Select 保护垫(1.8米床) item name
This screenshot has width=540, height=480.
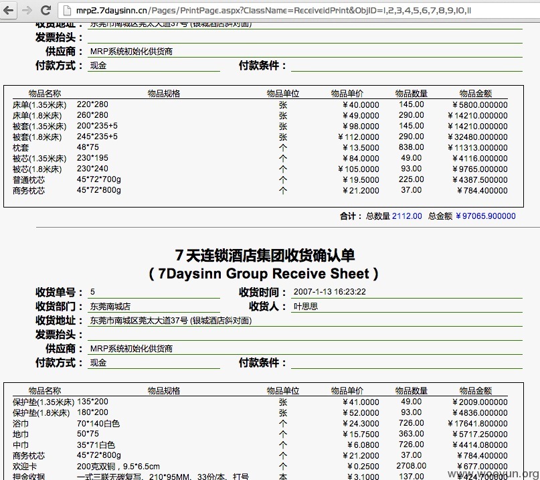[41, 413]
